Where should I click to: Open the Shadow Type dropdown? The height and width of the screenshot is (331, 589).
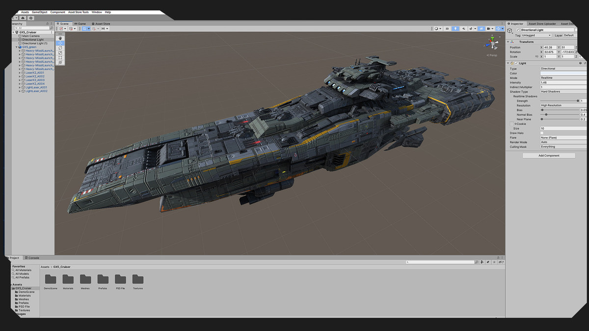point(563,92)
